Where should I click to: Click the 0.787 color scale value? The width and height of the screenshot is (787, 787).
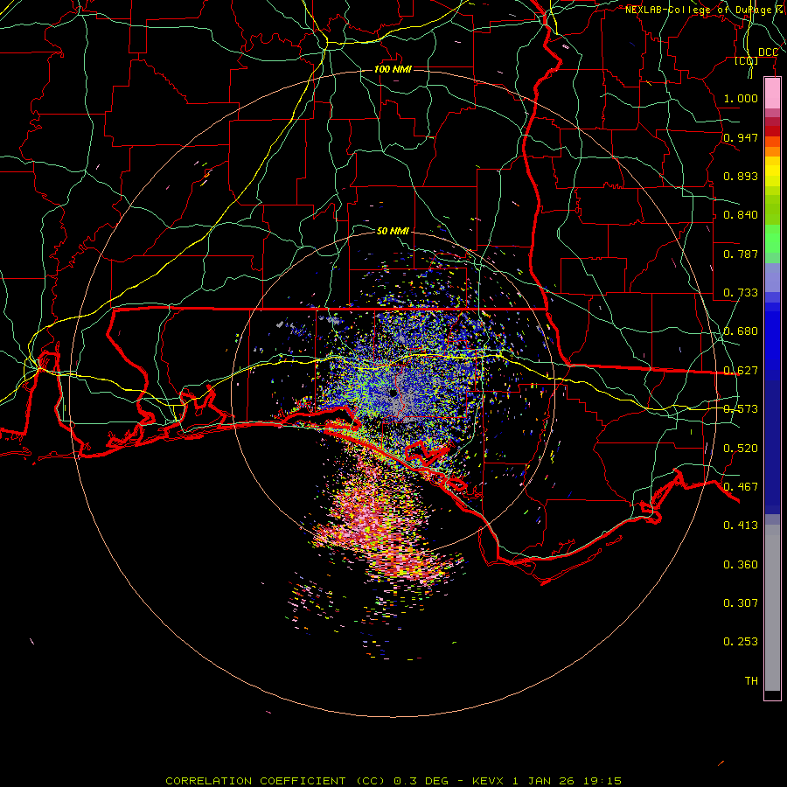click(741, 254)
